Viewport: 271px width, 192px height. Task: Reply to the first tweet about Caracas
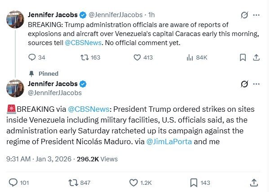pos(31,57)
